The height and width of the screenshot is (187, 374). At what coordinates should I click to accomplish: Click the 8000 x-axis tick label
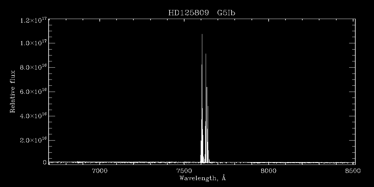click(268, 170)
